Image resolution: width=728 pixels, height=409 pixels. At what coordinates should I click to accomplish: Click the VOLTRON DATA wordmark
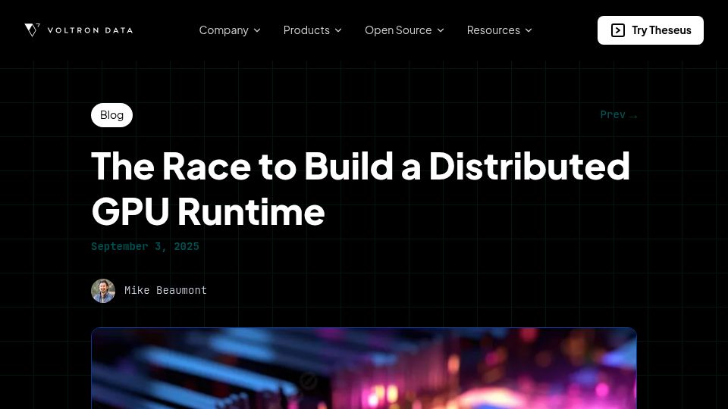(90, 30)
